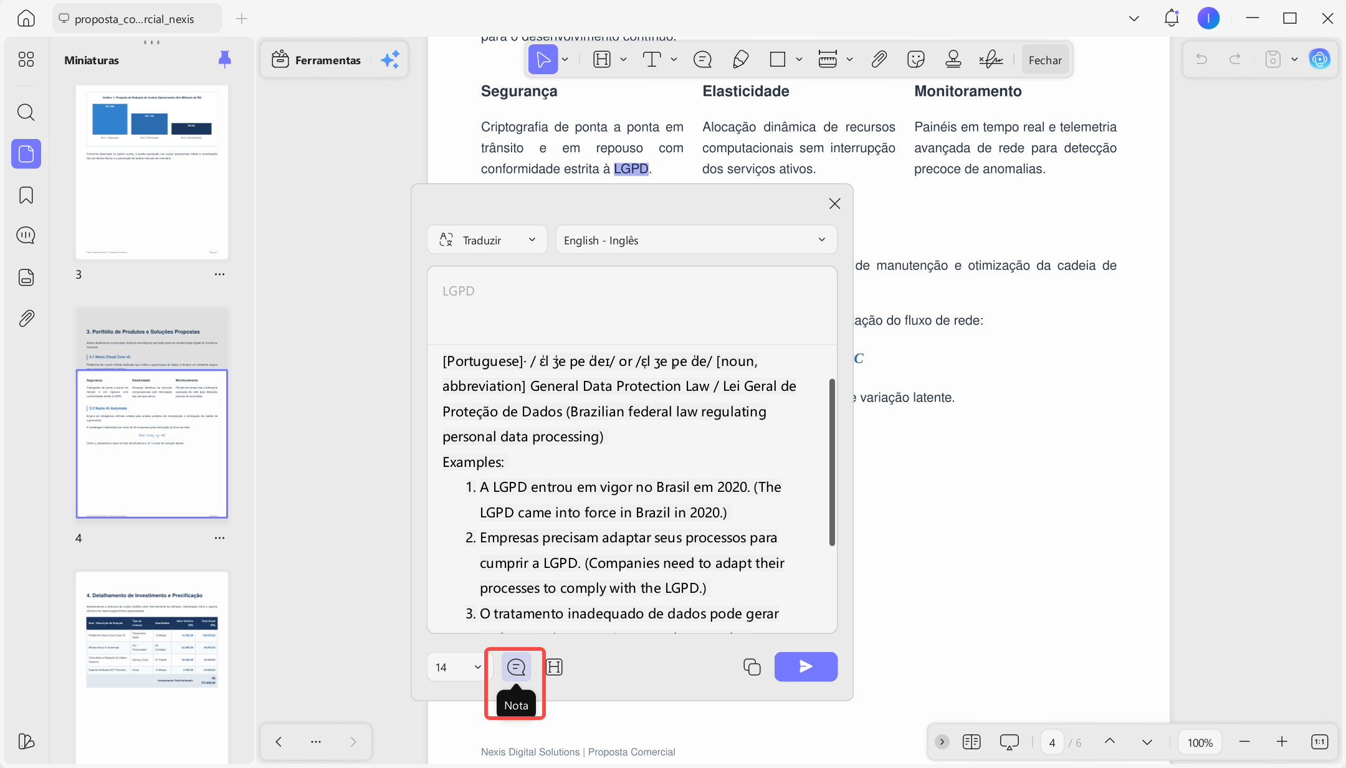Select the attach file paperclip tool
Viewport: 1346px width, 768px height.
click(879, 60)
